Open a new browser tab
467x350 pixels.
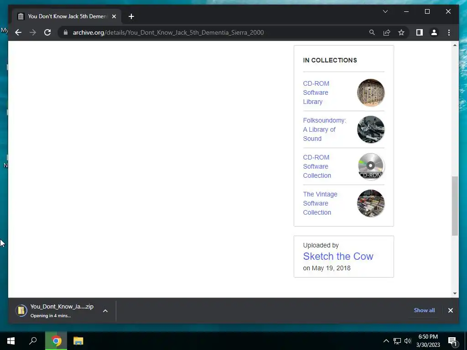tap(131, 16)
